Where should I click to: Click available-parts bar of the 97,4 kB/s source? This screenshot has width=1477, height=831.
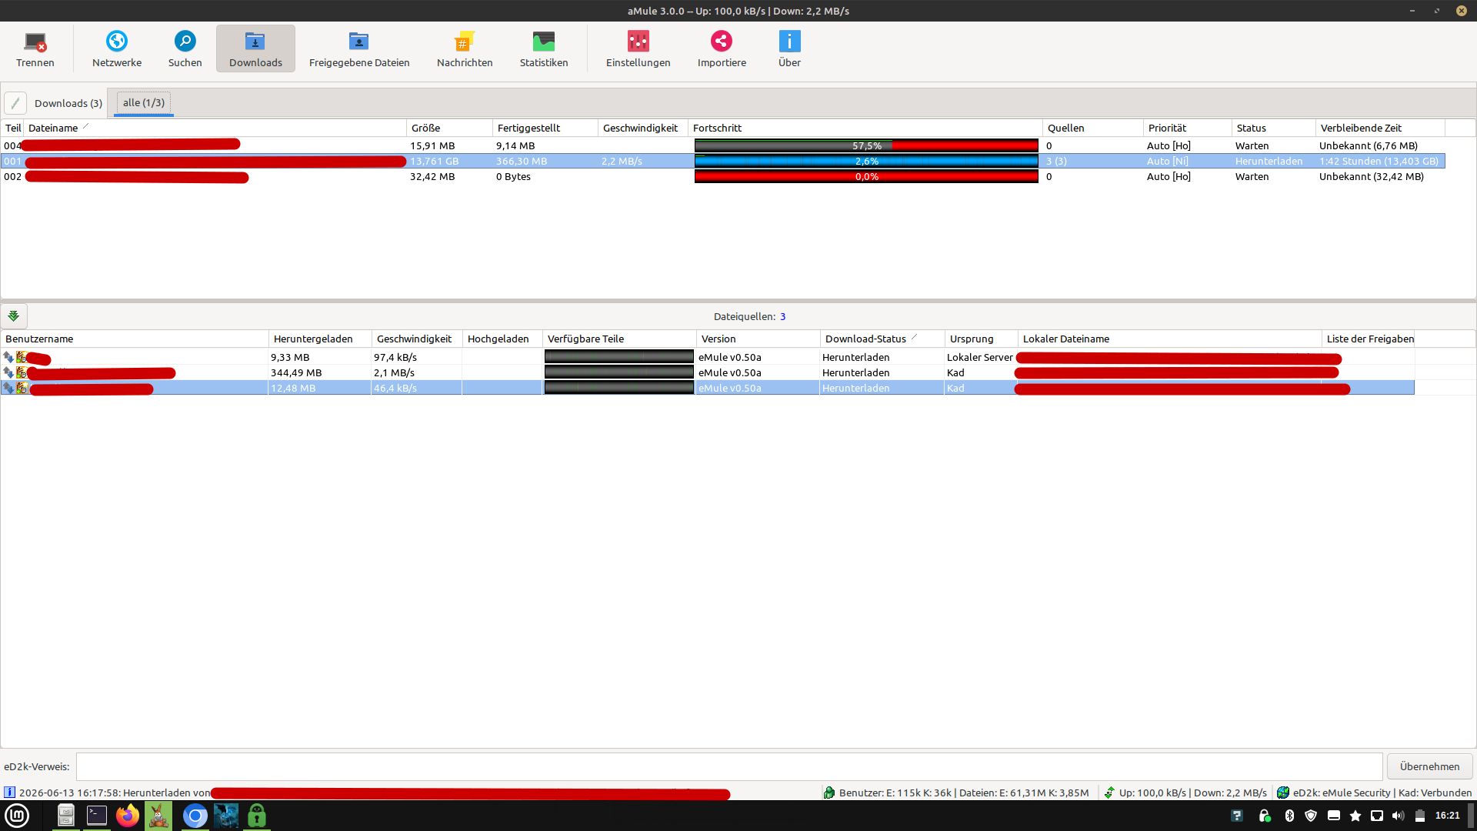(x=619, y=357)
